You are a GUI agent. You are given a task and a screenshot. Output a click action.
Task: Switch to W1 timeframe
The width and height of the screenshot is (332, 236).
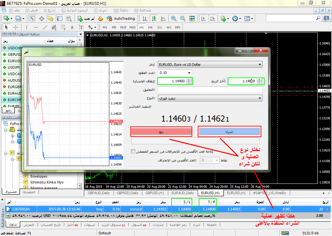[x=169, y=27]
